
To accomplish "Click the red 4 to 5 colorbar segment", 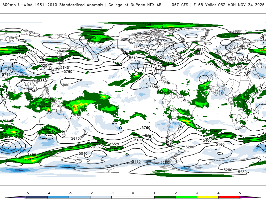I will pyautogui.click(x=229, y=197).
